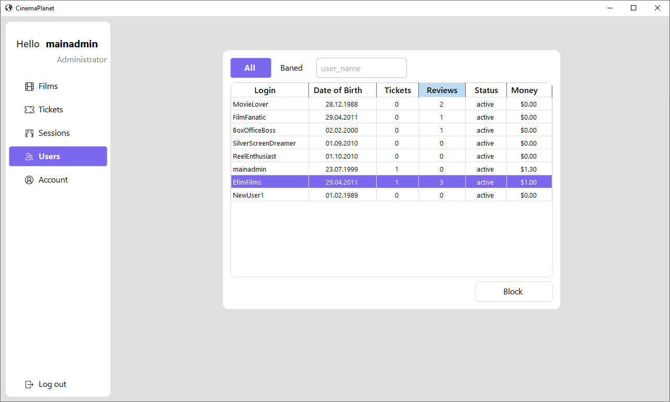Focus the user_name search field
The width and height of the screenshot is (670, 402).
(362, 68)
